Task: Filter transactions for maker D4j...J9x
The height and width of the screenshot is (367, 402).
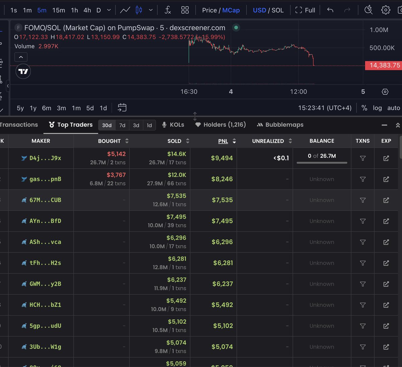Action: coord(362,158)
